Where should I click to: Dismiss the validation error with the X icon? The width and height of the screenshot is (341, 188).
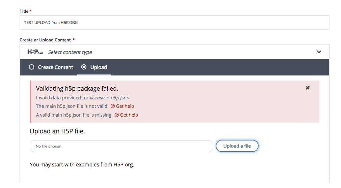tap(308, 88)
